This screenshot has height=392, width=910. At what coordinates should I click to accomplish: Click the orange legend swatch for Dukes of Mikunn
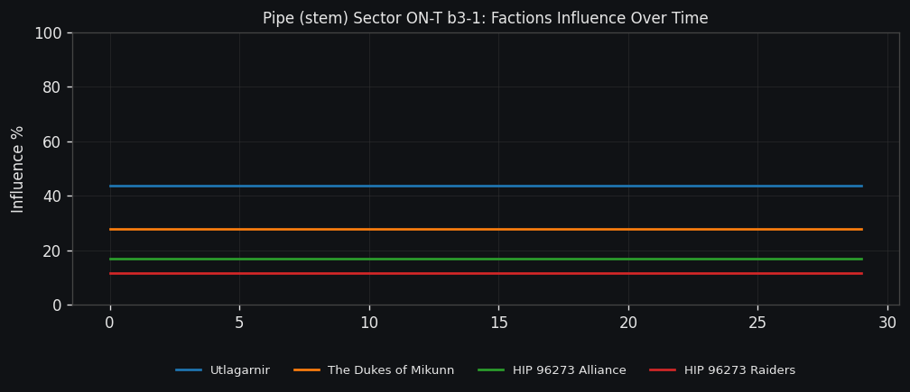pyautogui.click(x=307, y=370)
